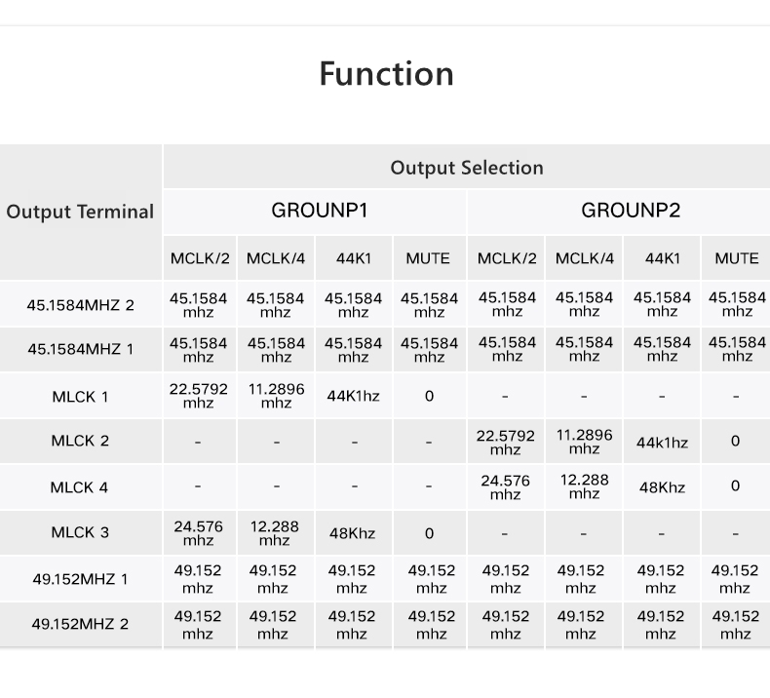Click 44K1hz cell in MLCK 1 row
770x698 pixels.
click(x=352, y=397)
